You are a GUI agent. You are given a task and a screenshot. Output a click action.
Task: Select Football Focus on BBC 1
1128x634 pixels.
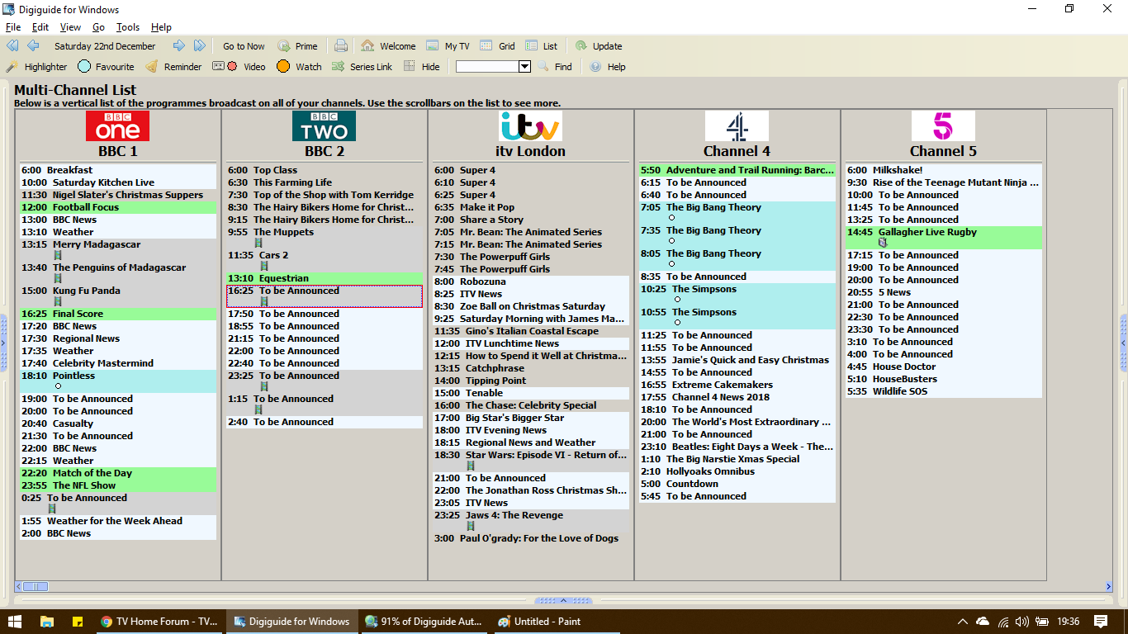[x=118, y=207]
